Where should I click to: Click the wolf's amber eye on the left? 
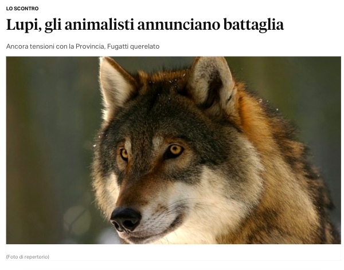point(124,153)
